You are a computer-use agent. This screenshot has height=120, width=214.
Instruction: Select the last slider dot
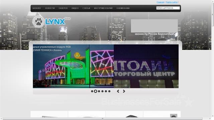tap(109, 91)
